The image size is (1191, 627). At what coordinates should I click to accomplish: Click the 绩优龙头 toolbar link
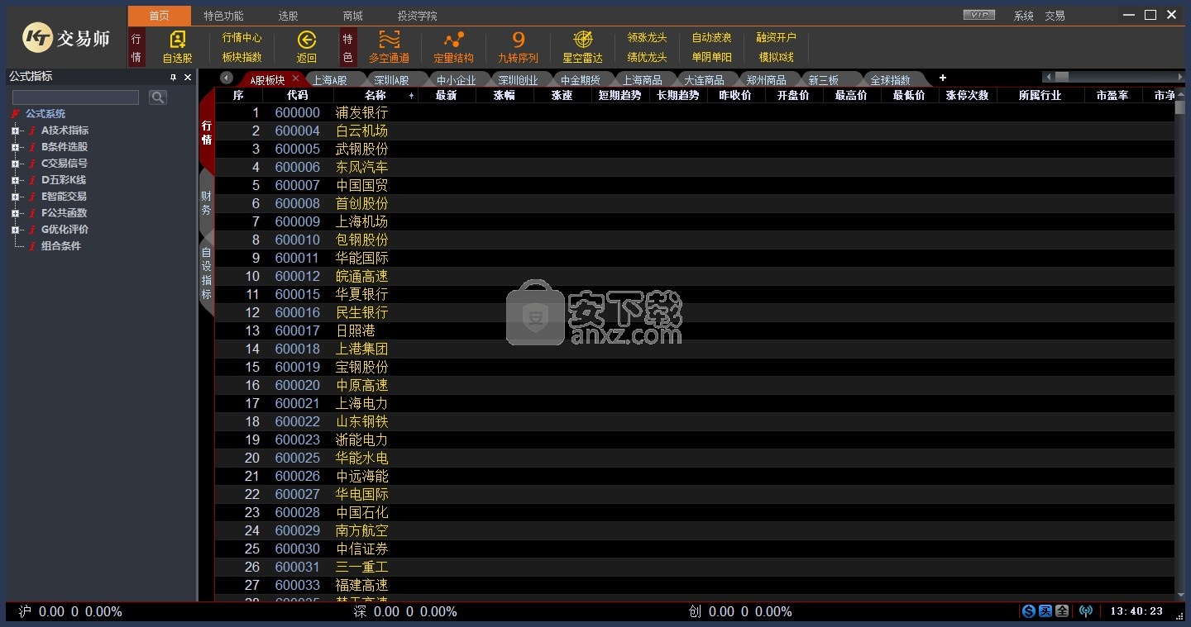click(x=647, y=57)
